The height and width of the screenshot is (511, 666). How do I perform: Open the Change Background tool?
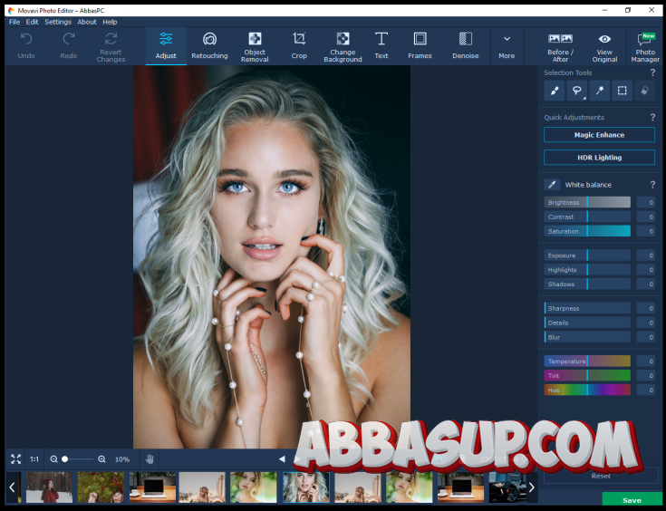(x=343, y=46)
